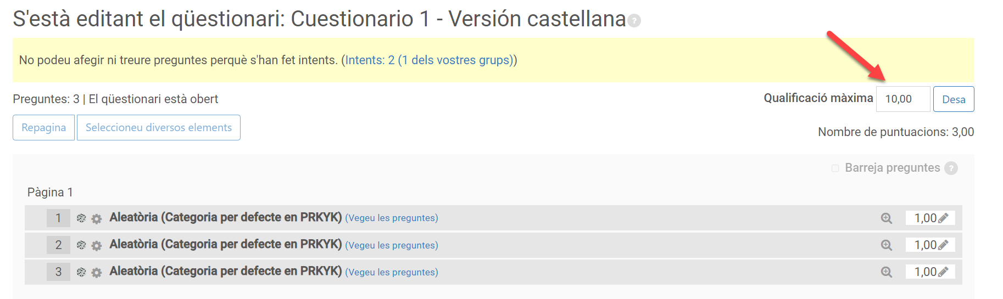Preview question 1 with magnifier icon
This screenshot has width=1003, height=299.
(x=886, y=218)
